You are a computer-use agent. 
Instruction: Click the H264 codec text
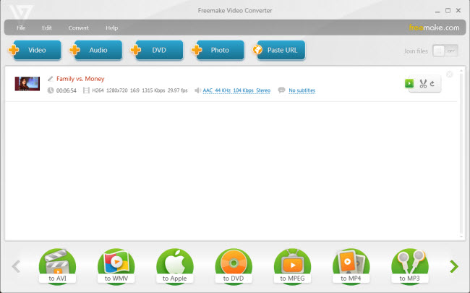[98, 90]
